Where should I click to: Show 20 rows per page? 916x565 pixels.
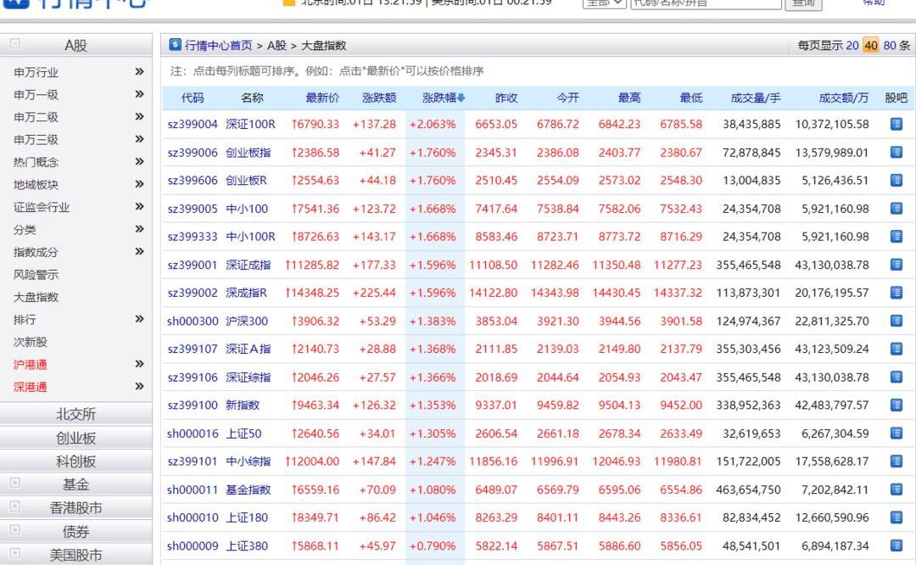coord(852,45)
